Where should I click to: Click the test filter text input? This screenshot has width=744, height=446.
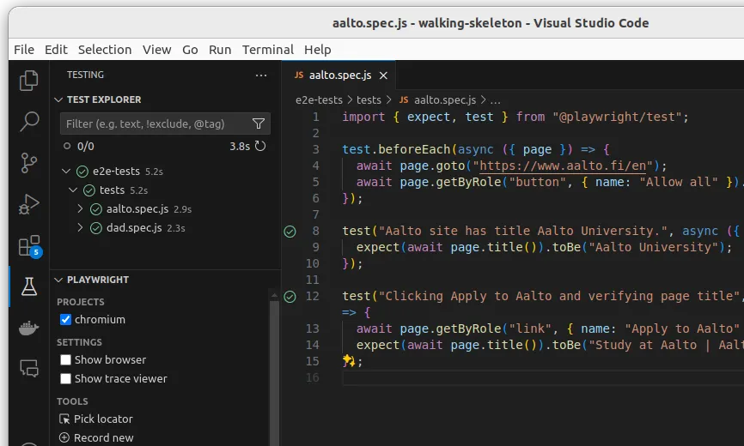[155, 124]
